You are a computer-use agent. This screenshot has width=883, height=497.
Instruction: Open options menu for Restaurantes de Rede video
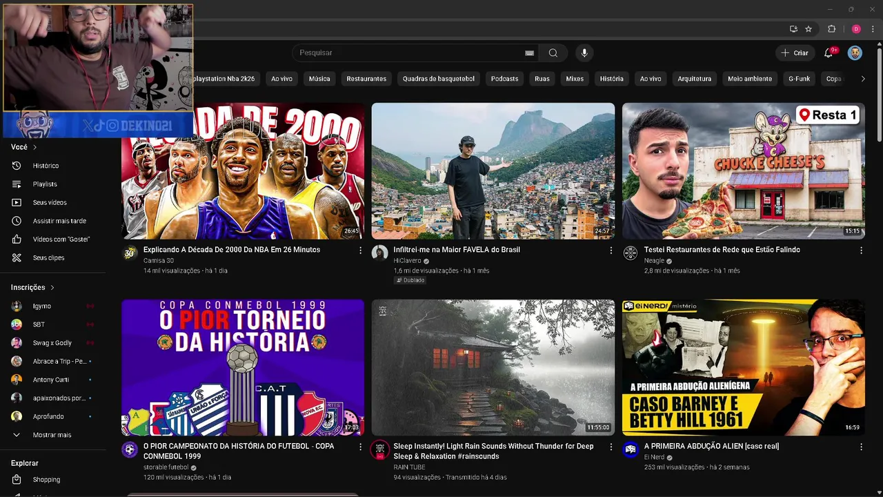[861, 251]
